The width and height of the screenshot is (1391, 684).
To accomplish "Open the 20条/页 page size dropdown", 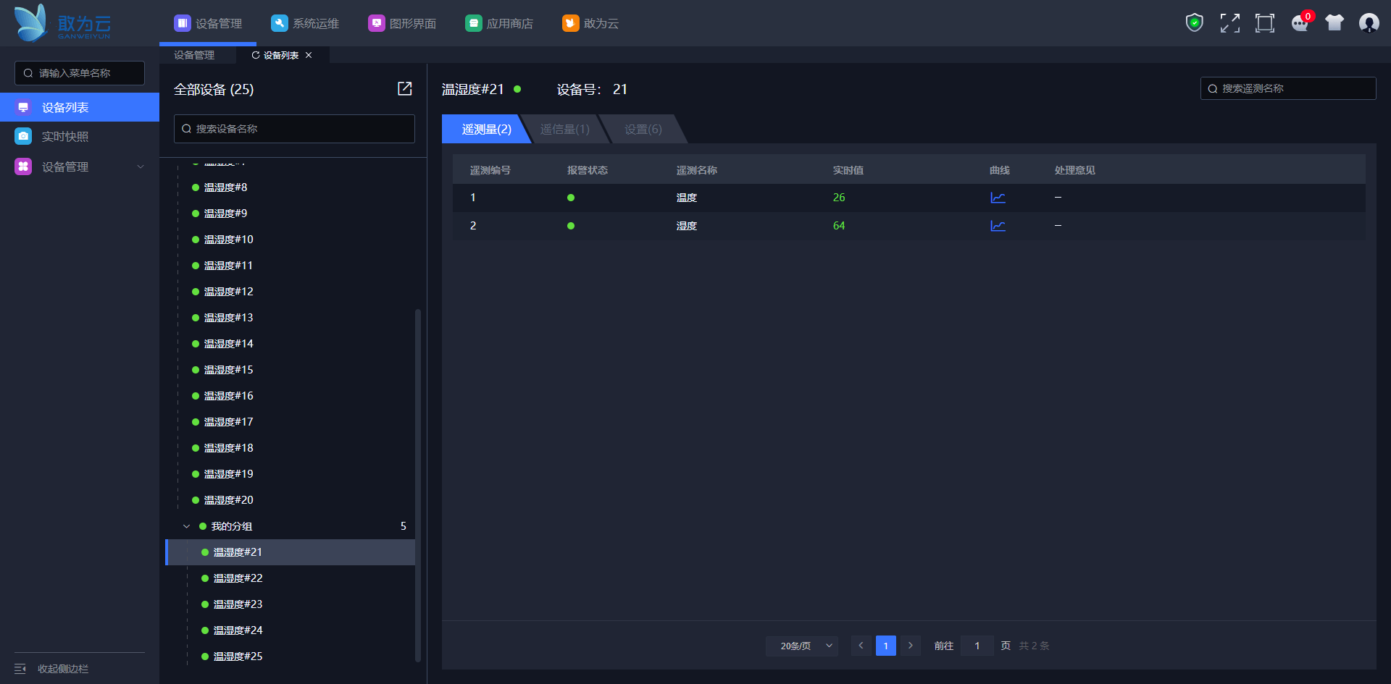I will [x=802, y=646].
